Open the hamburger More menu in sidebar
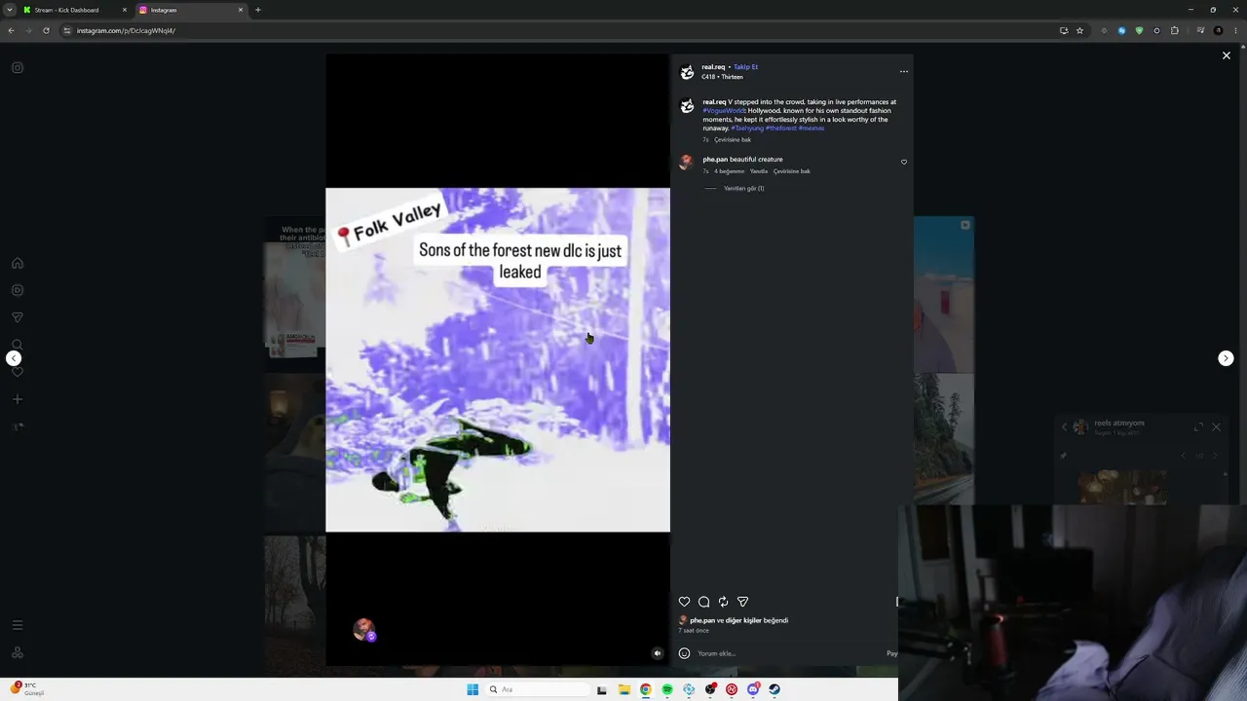This screenshot has height=701, width=1247. coord(18,625)
